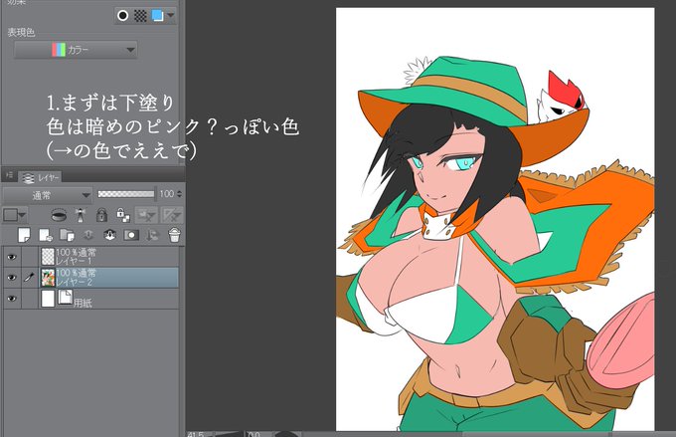This screenshot has width=676, height=437.
Task: Open the 通常 blending mode dropdown
Action: click(48, 196)
